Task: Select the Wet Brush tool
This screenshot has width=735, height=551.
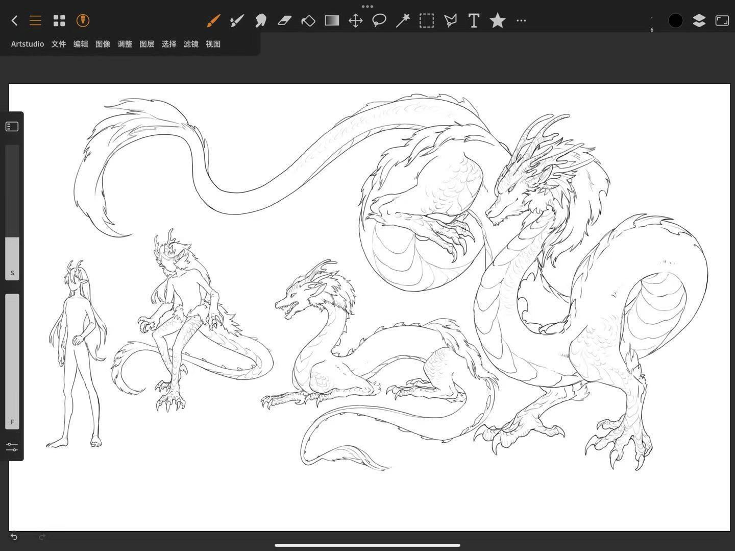Action: coord(237,21)
